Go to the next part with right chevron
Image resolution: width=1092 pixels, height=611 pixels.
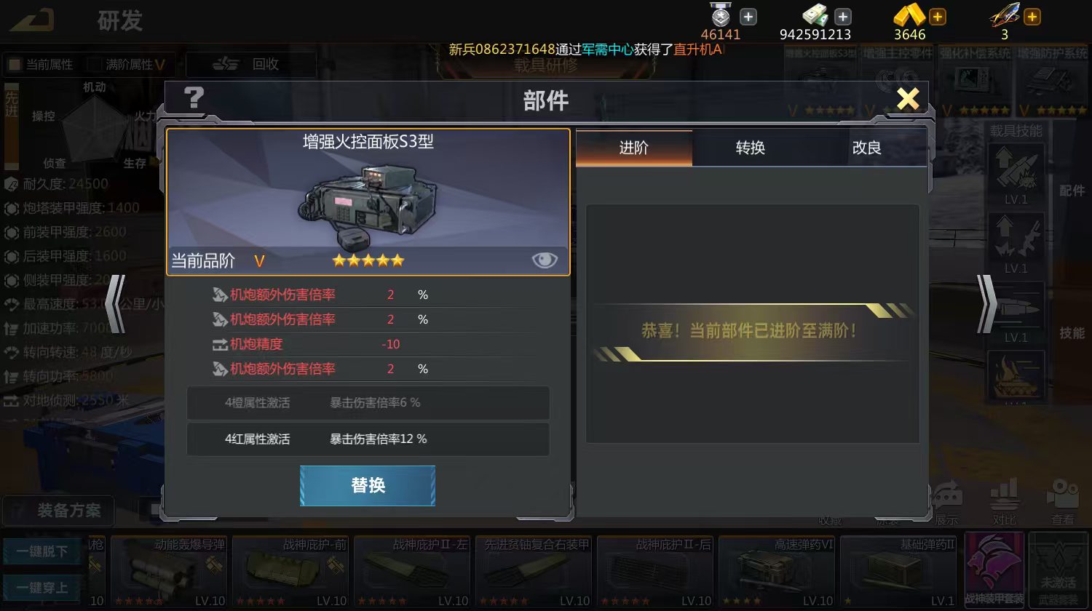986,303
